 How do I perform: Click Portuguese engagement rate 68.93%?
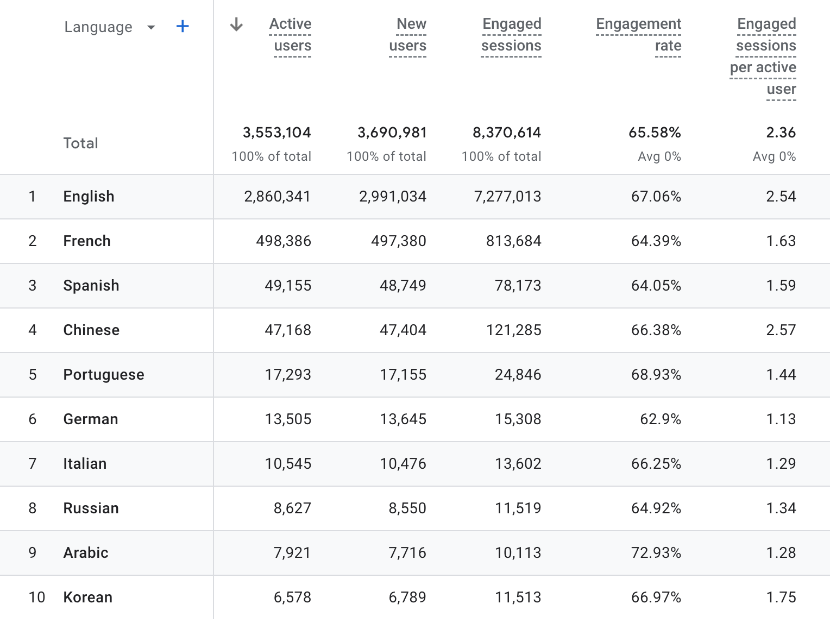(656, 375)
